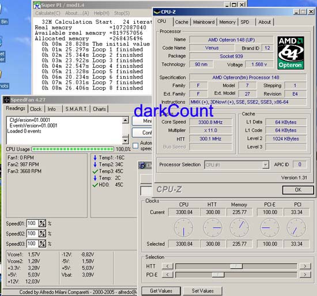Open the Help menu in Super PI
The height and width of the screenshot is (296, 317).
click(101, 13)
